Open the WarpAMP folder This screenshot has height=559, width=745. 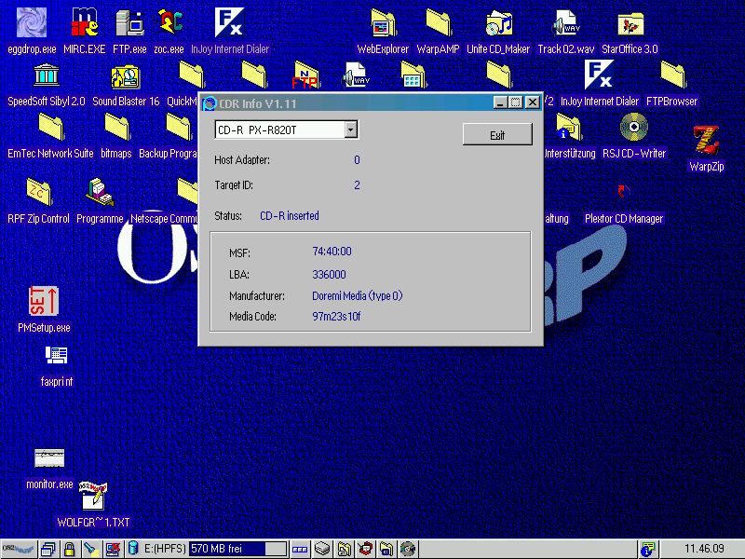[x=438, y=22]
